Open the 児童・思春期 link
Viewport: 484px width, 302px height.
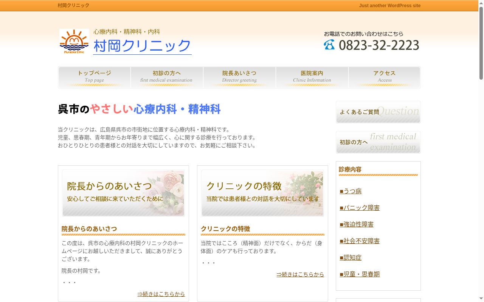360,274
